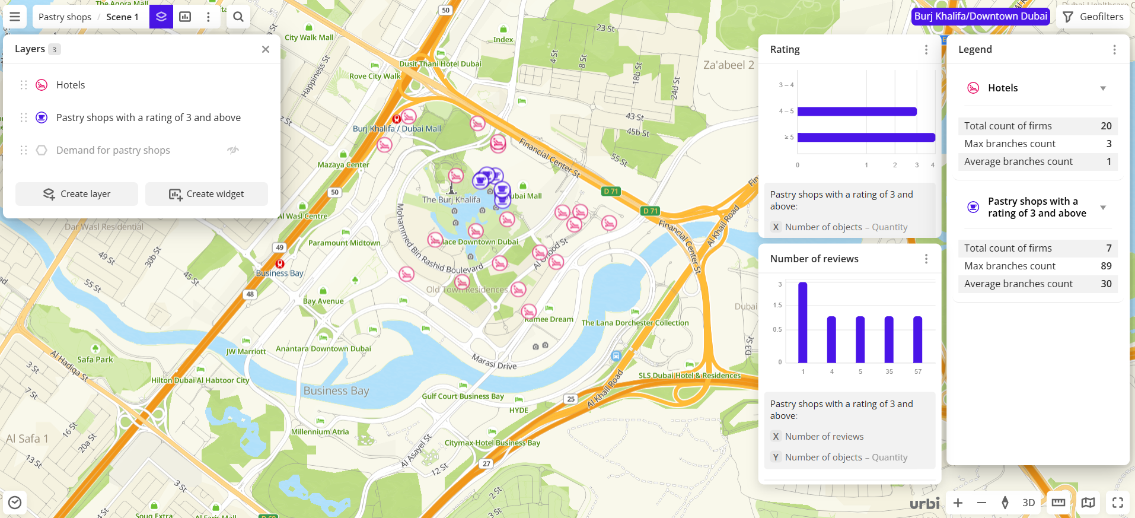The image size is (1135, 518).
Task: Open the hamburger main menu
Action: tap(15, 17)
